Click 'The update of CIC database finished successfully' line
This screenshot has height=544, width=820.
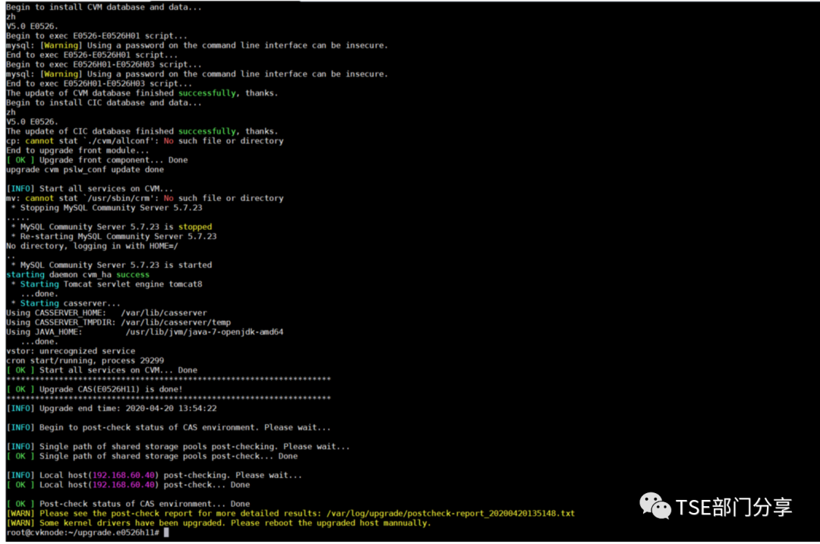(142, 131)
